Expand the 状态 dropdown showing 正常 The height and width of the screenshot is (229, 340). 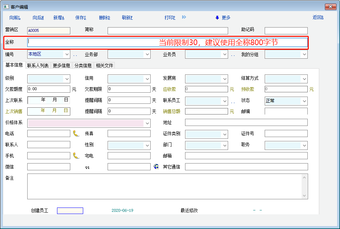[304, 101]
